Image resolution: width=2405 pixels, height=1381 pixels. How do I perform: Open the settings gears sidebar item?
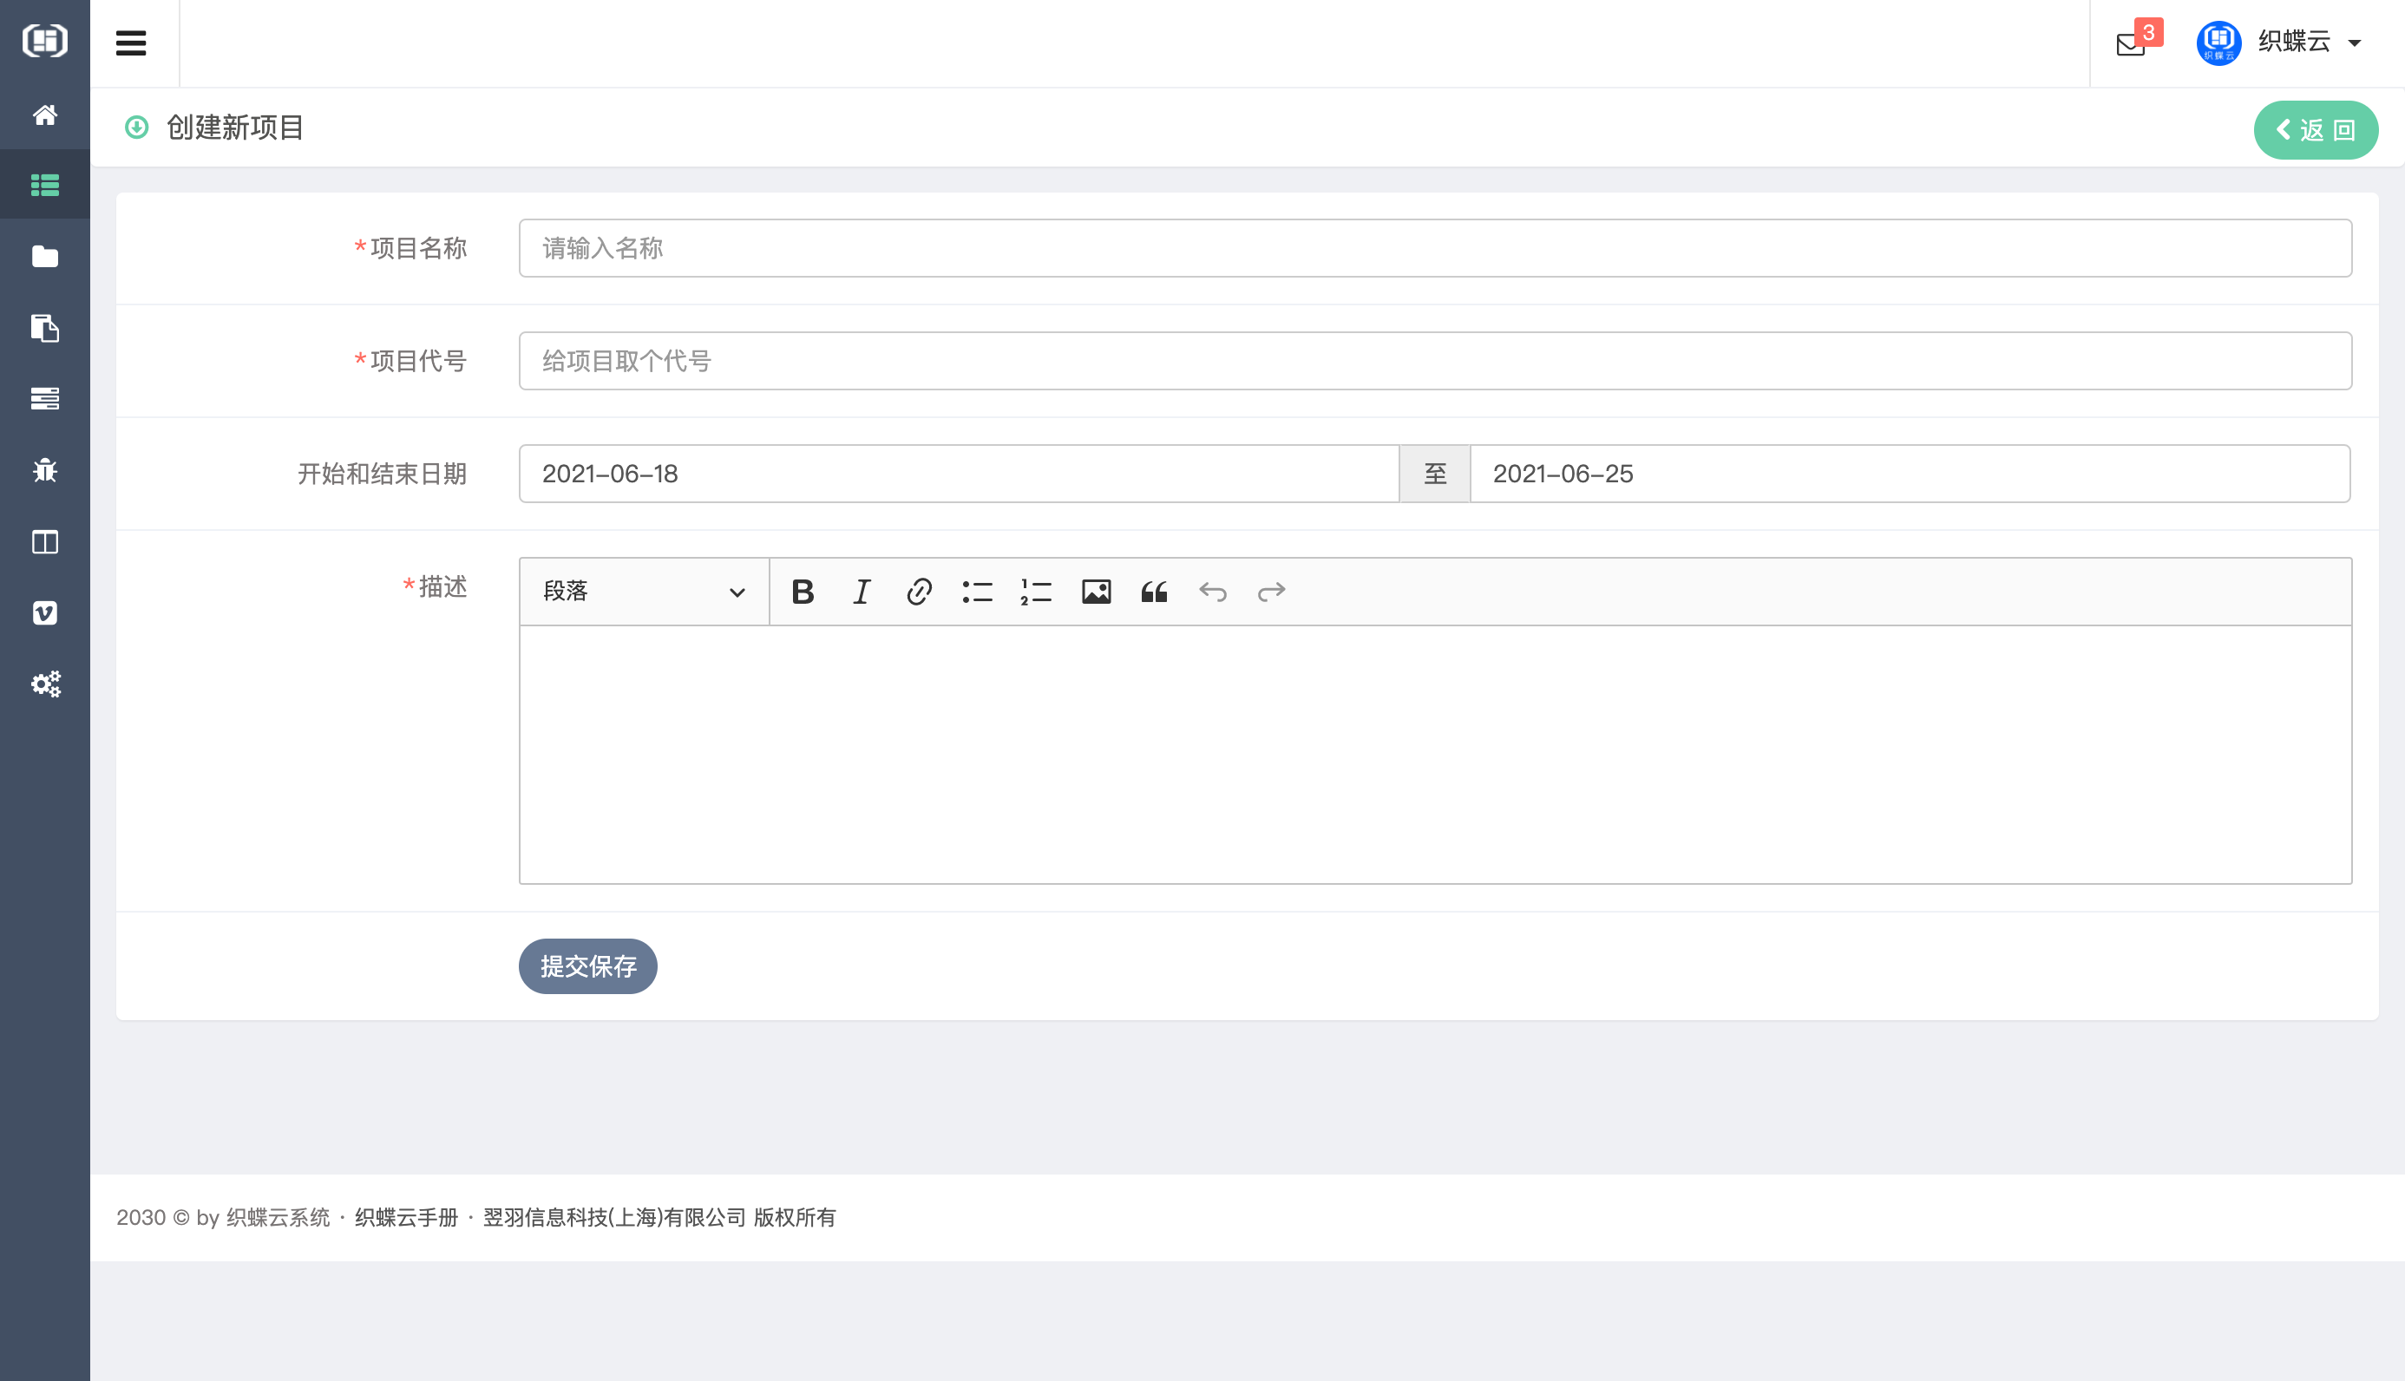click(44, 684)
